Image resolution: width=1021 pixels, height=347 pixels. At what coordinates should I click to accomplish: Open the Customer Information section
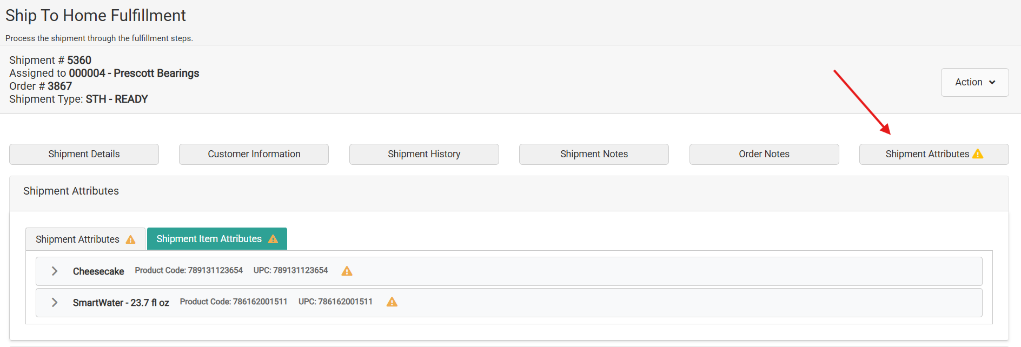tap(254, 154)
